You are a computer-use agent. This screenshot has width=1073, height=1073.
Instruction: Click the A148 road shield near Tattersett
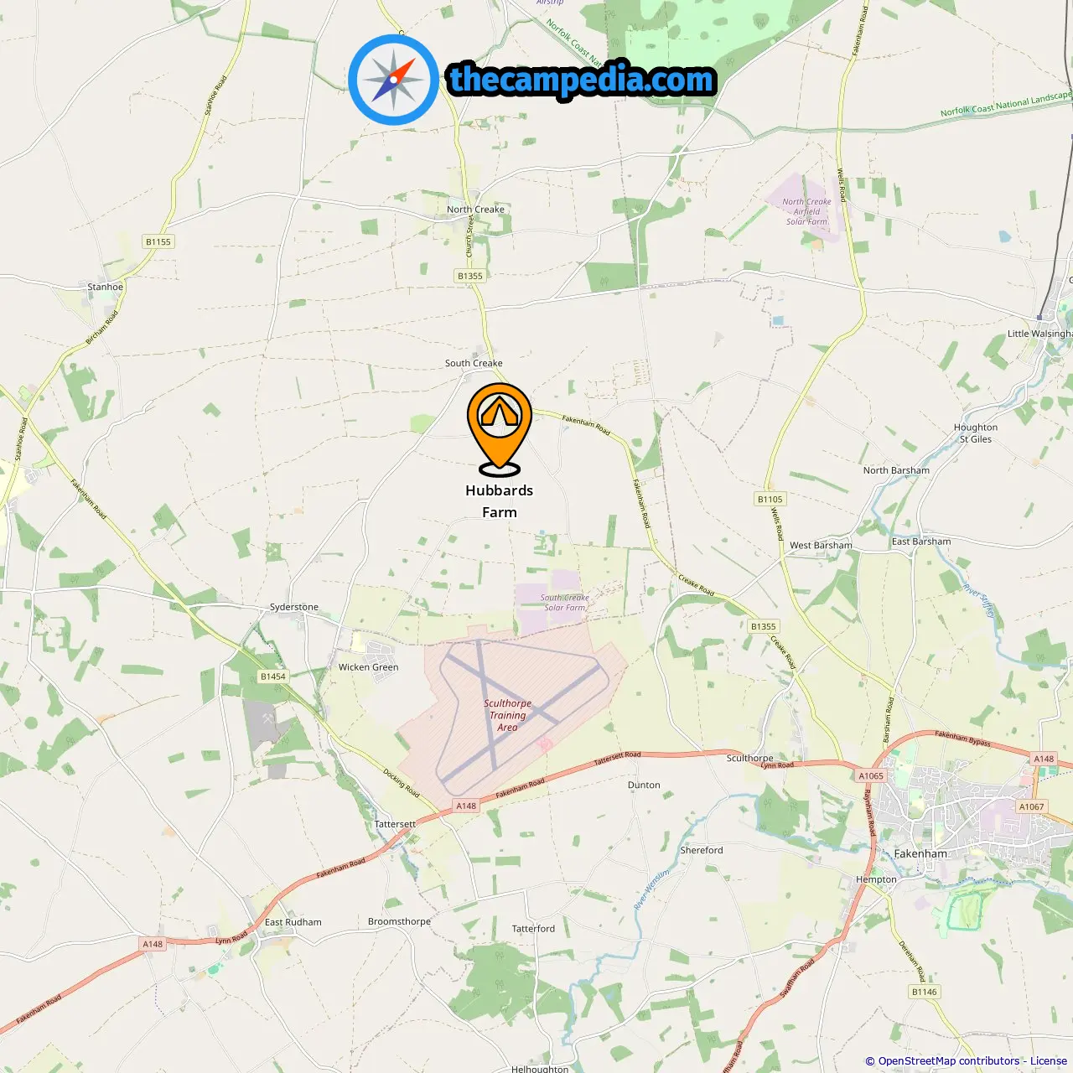coord(466,806)
